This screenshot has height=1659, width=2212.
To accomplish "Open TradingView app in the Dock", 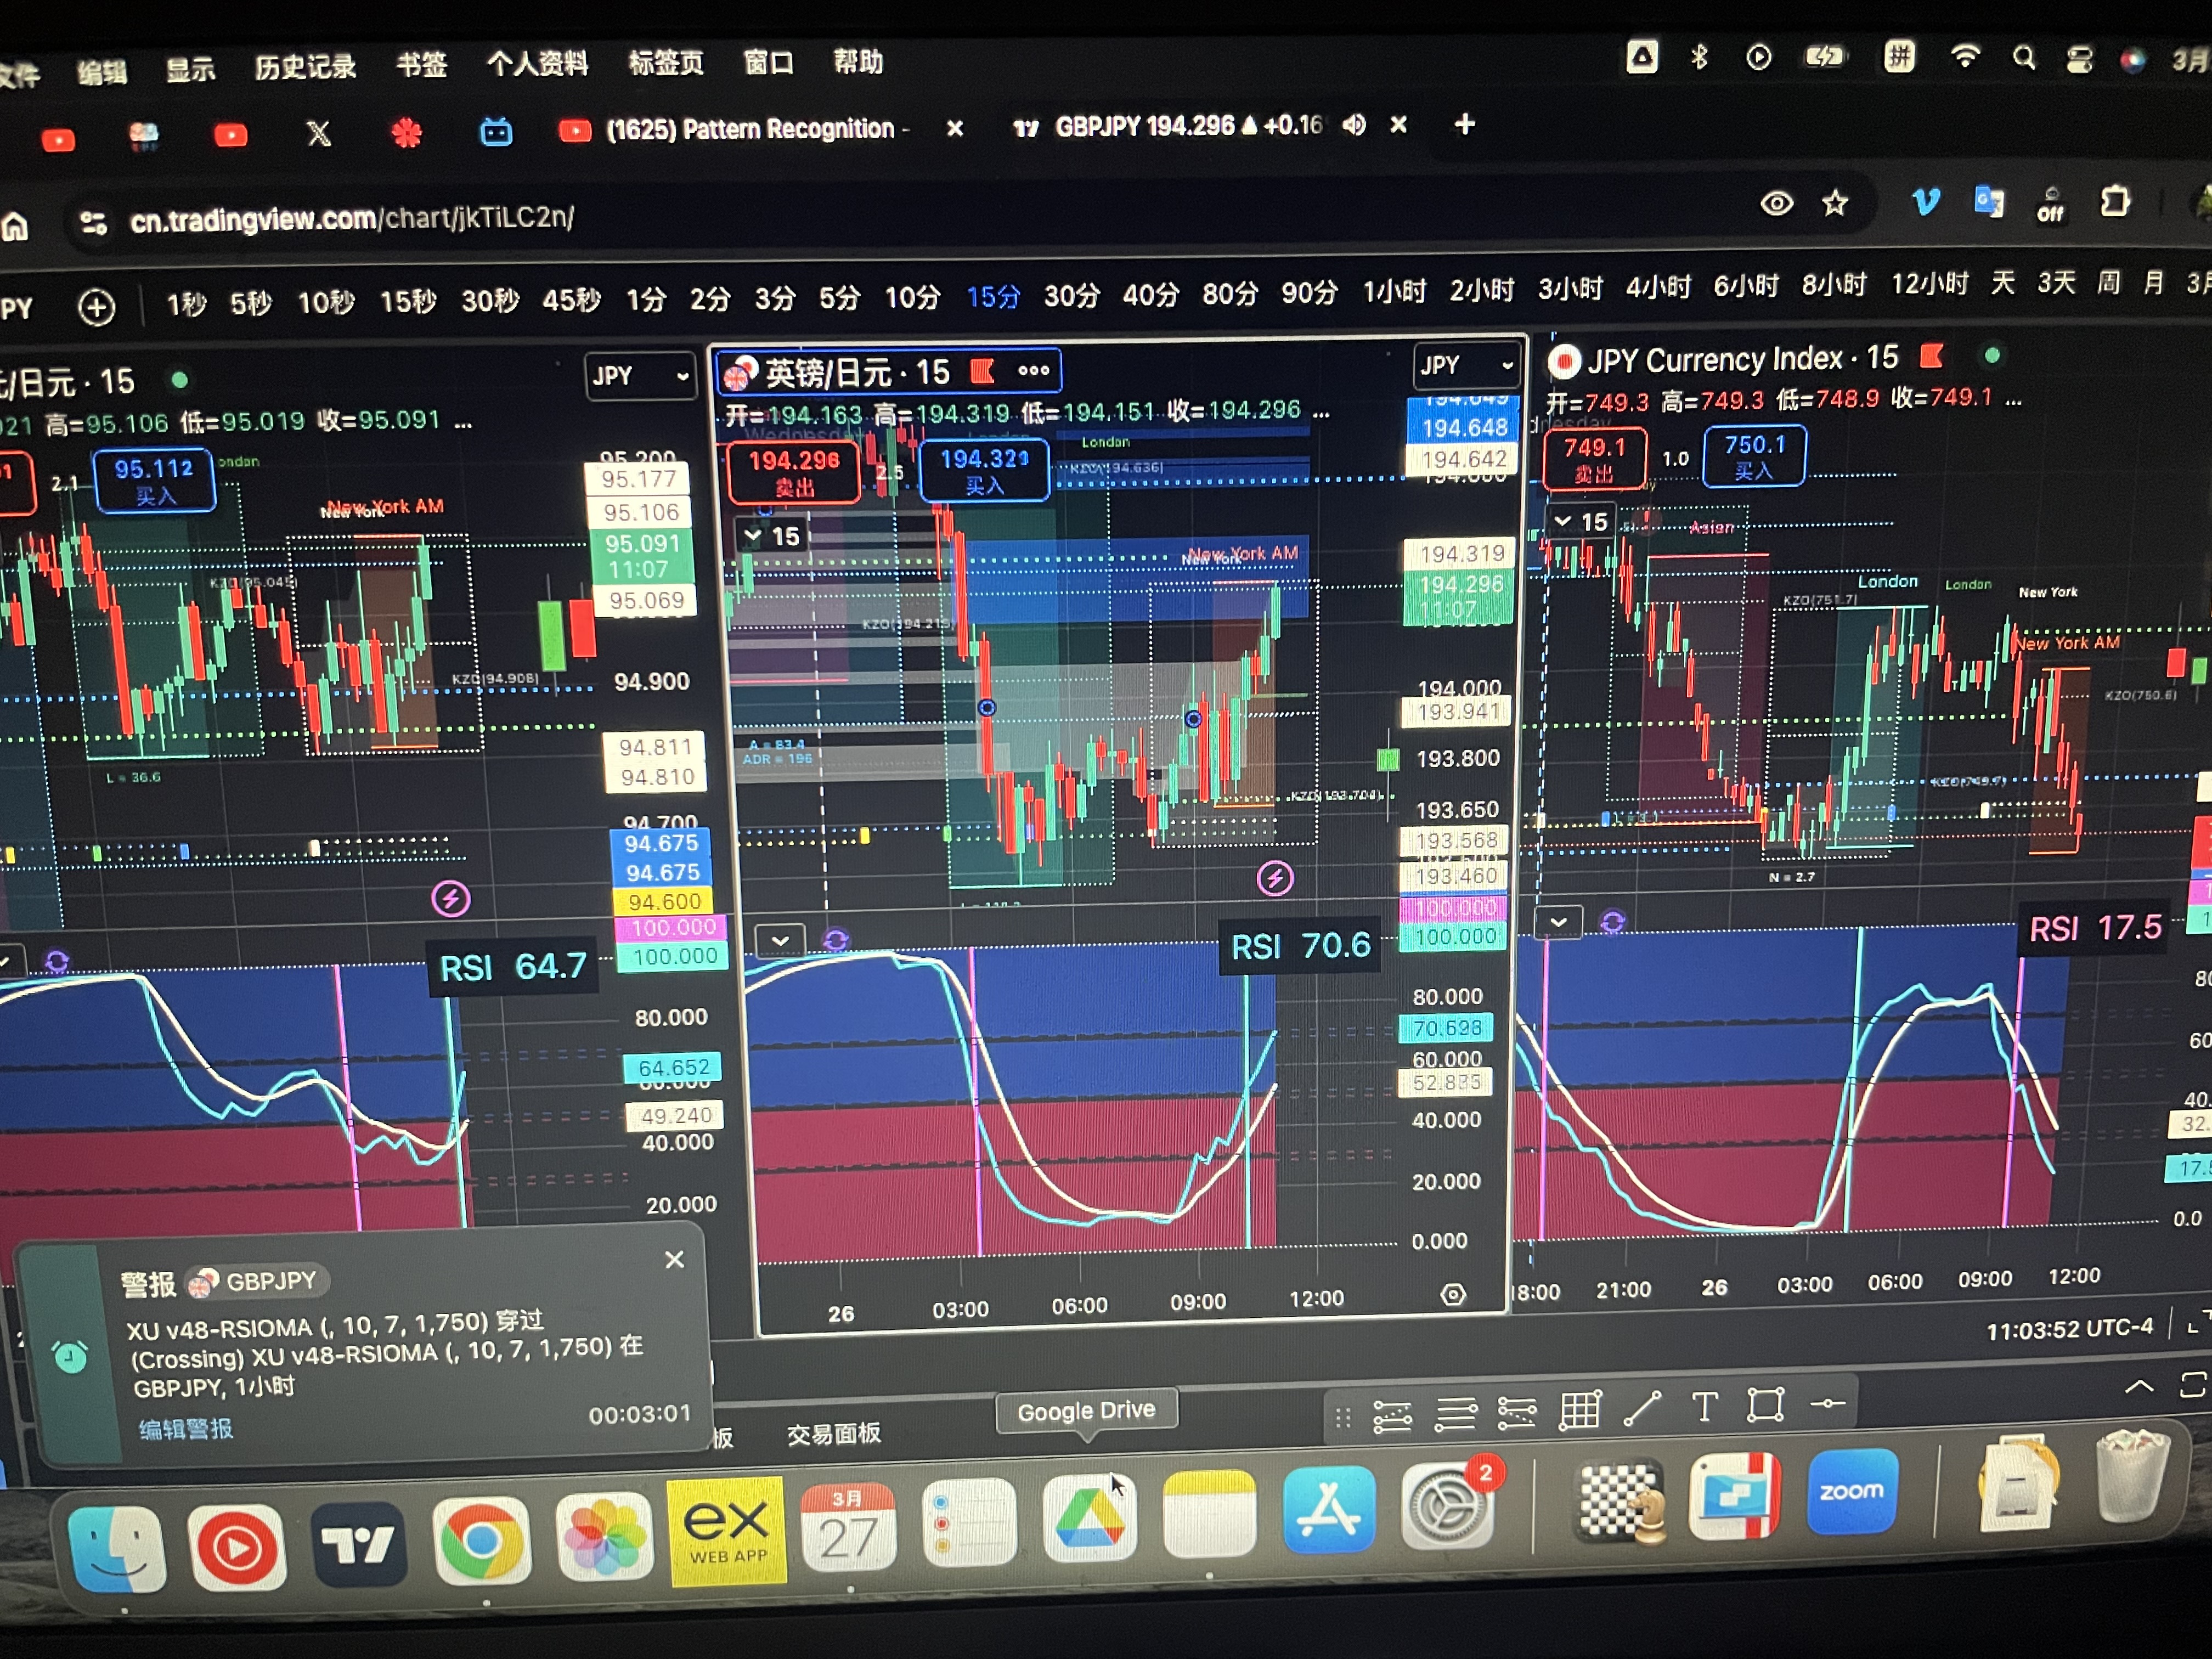I will click(359, 1546).
